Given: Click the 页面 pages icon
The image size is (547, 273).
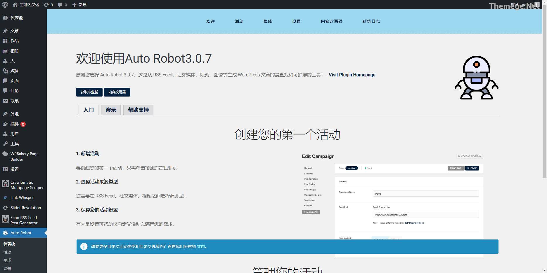Looking at the screenshot, I should point(5,81).
